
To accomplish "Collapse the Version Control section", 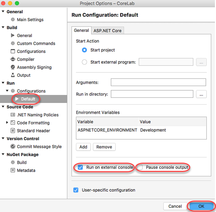I will 3,138.
